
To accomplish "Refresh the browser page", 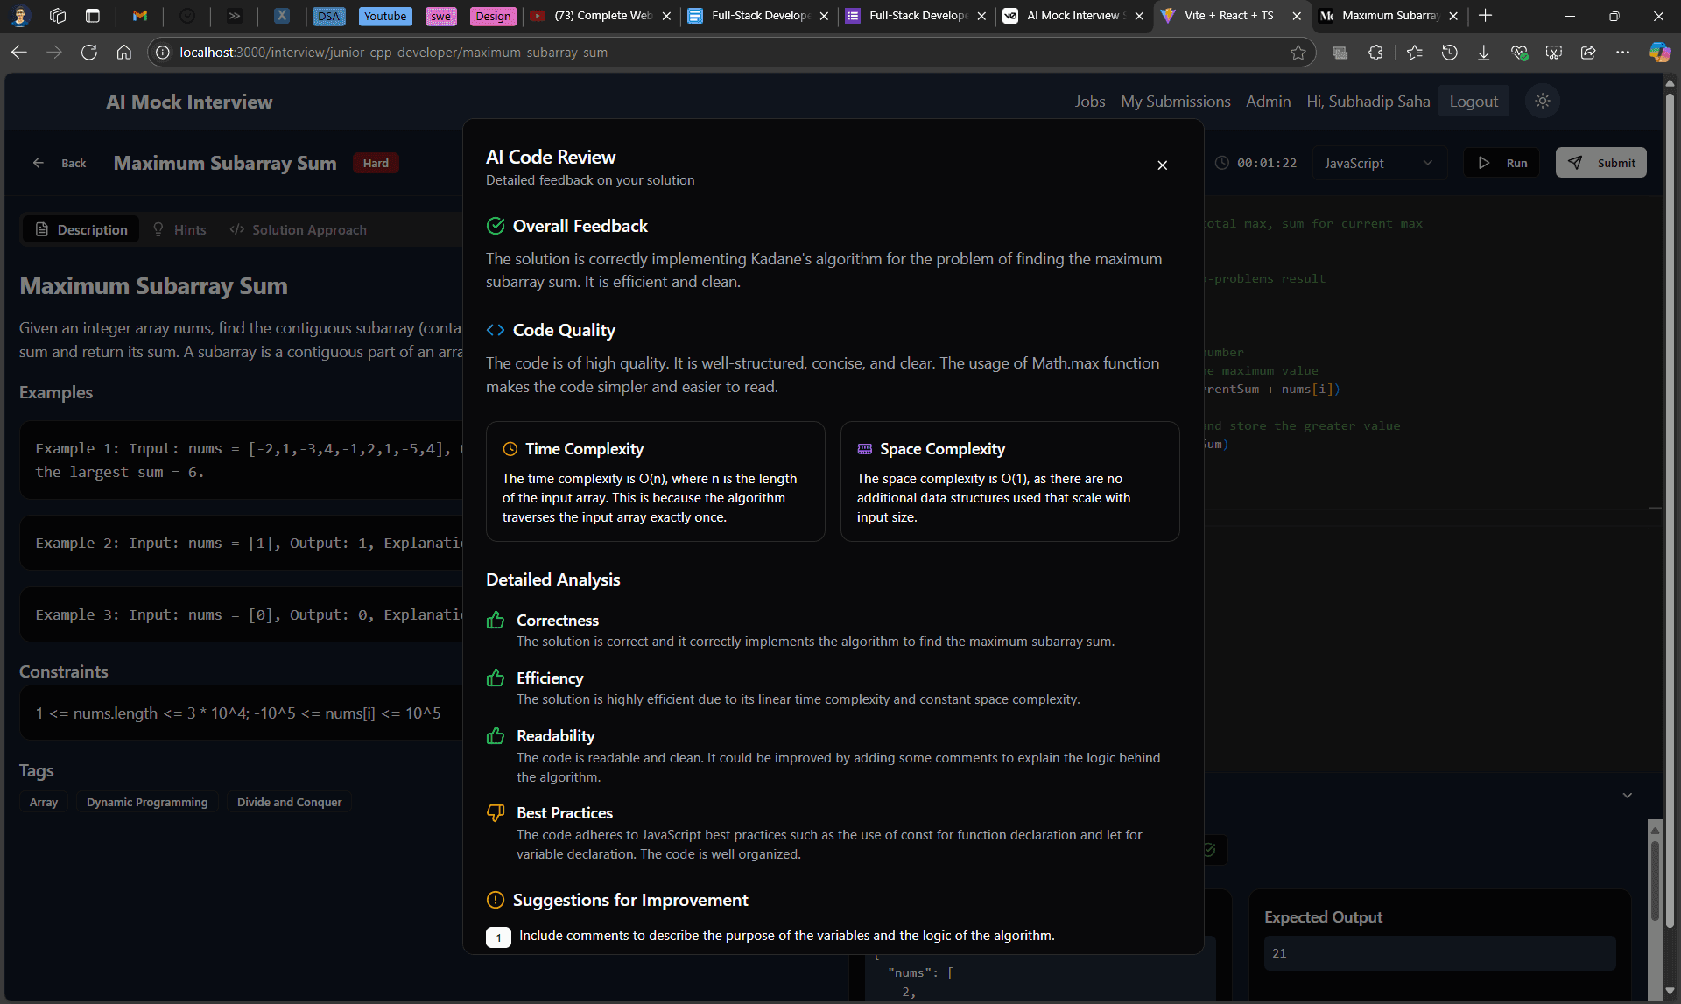I will click(88, 53).
